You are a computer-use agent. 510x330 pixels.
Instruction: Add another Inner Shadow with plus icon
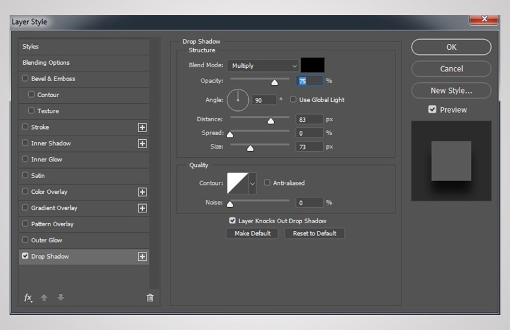pos(142,144)
